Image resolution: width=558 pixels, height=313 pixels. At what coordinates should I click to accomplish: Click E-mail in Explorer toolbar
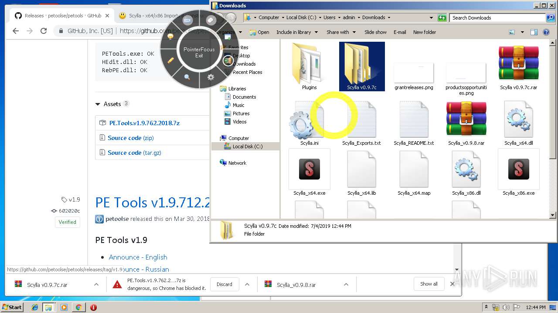pyautogui.click(x=400, y=32)
